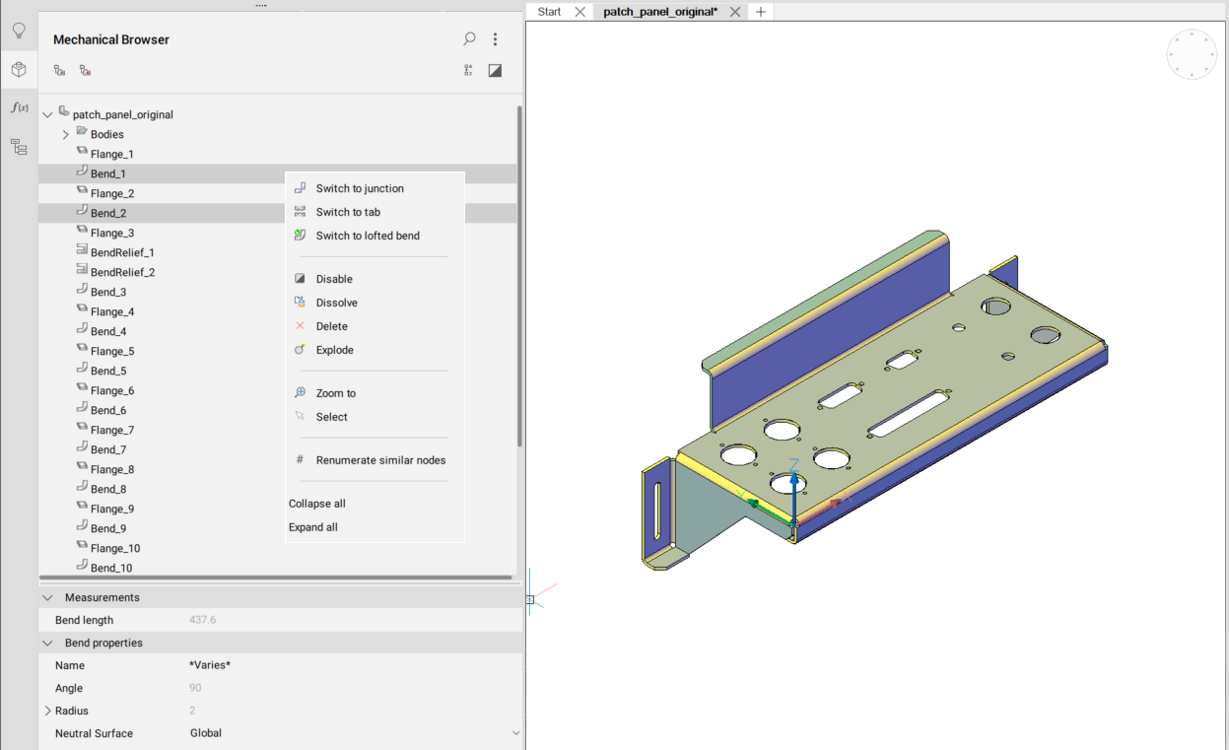Click the search magnifier in Mechanical Browser

(x=469, y=39)
